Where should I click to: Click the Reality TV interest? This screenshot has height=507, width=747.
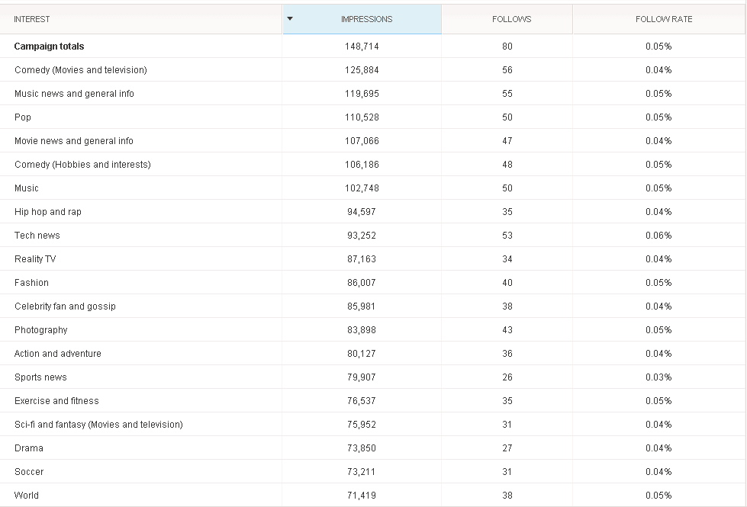point(35,259)
